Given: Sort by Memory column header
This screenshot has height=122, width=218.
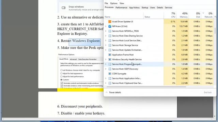Looking at the screenshot, I should pos(182,15).
